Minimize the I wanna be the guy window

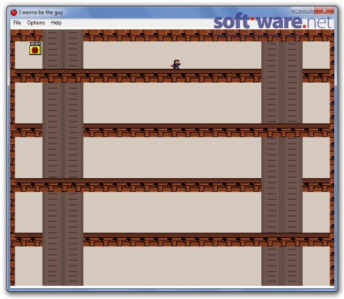point(297,11)
